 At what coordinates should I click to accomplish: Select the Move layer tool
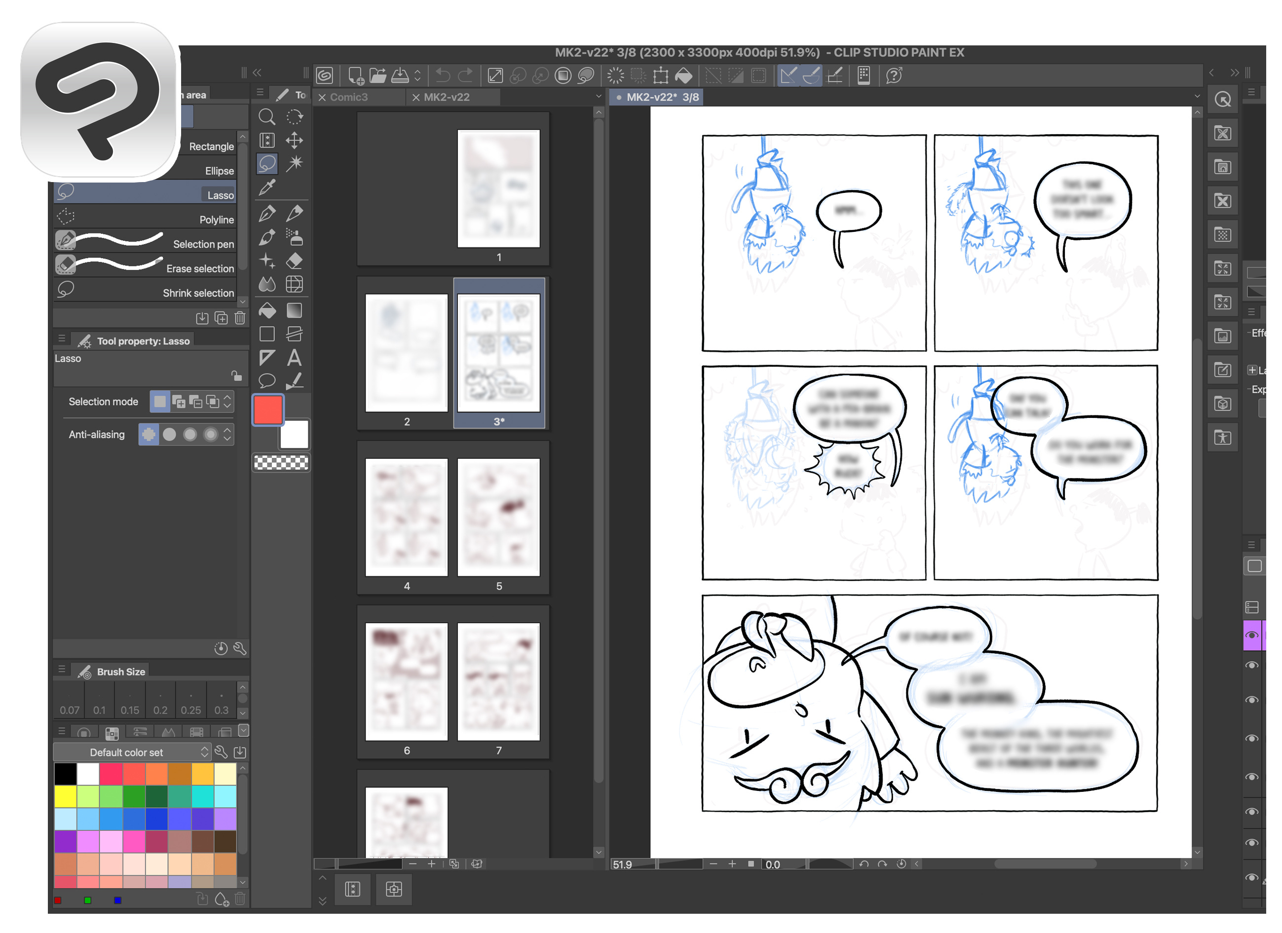(x=294, y=140)
